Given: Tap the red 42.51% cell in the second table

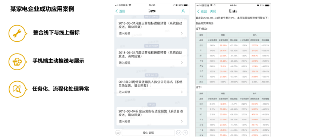Looking at the screenshot, I should 223,104.
